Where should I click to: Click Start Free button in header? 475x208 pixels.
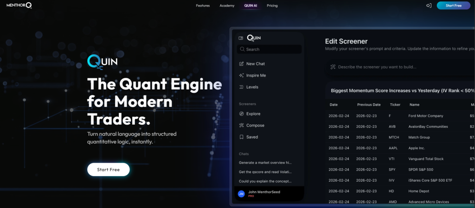coord(454,6)
